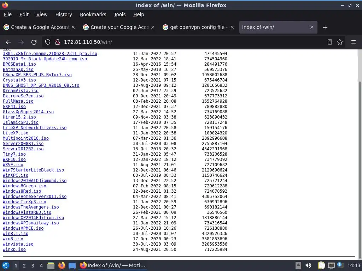Click the file size 4542291968
Screen dimensions: 362x271
pos(215,149)
